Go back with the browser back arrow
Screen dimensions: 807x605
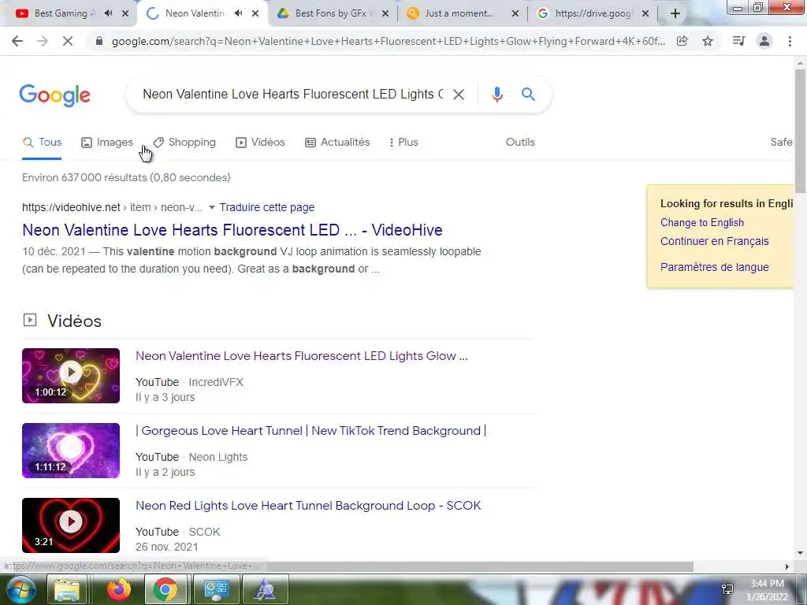(x=17, y=41)
